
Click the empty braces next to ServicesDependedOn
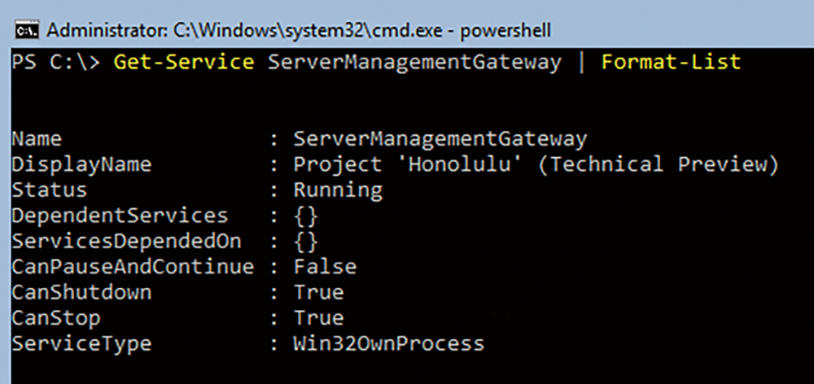tap(306, 242)
